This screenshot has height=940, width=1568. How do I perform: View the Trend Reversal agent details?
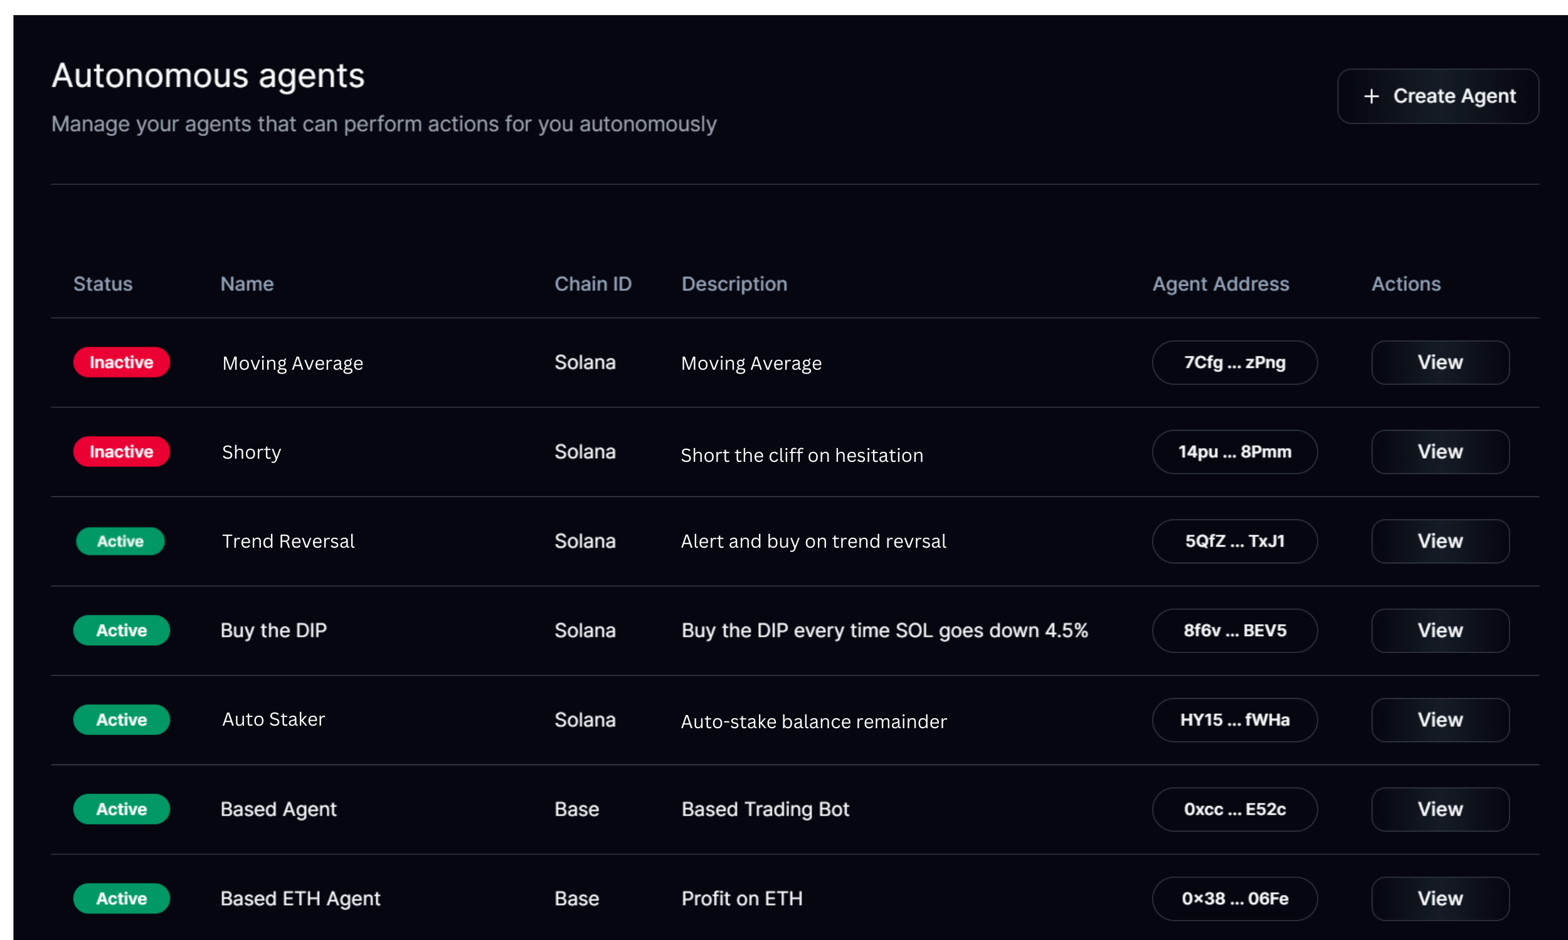click(1439, 541)
